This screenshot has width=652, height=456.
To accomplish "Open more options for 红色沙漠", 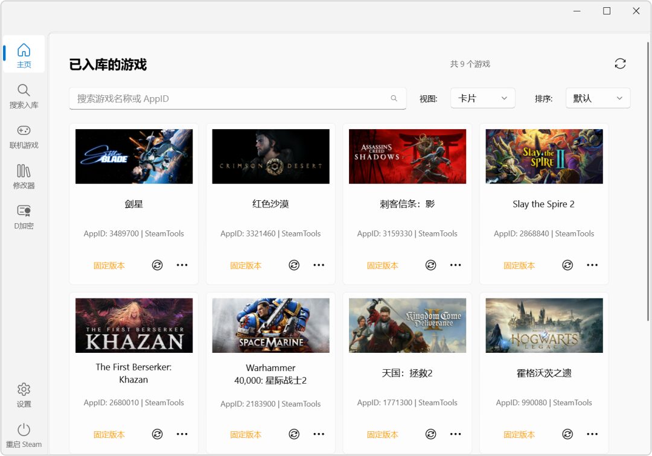I will coord(319,265).
